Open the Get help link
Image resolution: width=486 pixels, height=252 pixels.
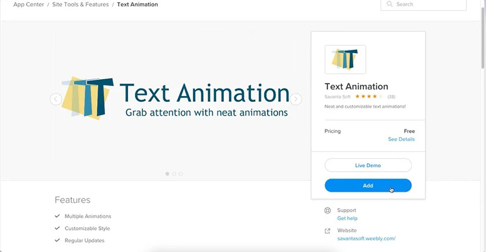pos(347,218)
